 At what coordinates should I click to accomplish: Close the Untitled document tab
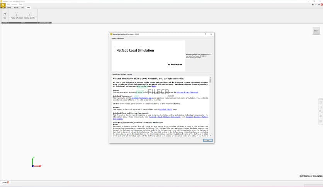(8, 182)
